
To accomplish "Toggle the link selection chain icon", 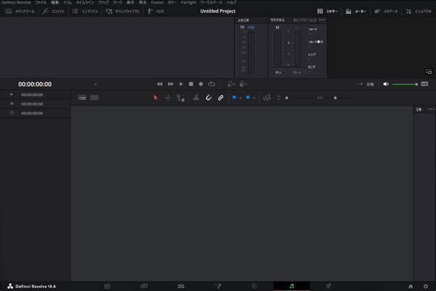I will click(221, 97).
